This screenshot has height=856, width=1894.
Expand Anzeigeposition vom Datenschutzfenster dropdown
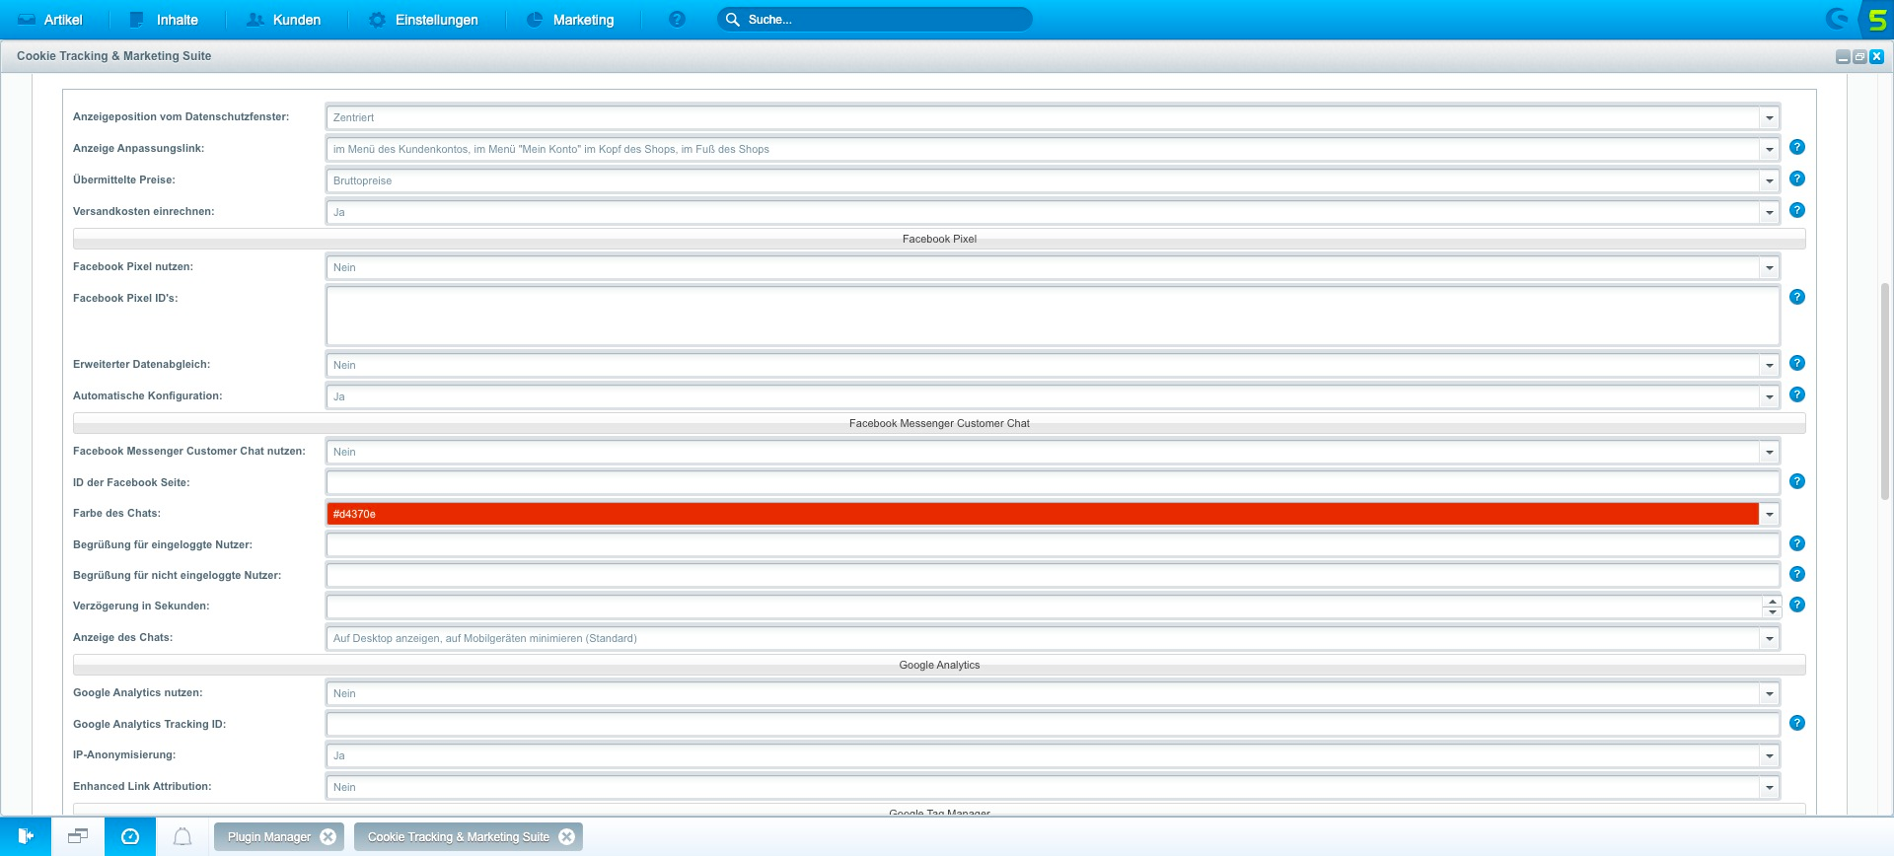click(1770, 117)
